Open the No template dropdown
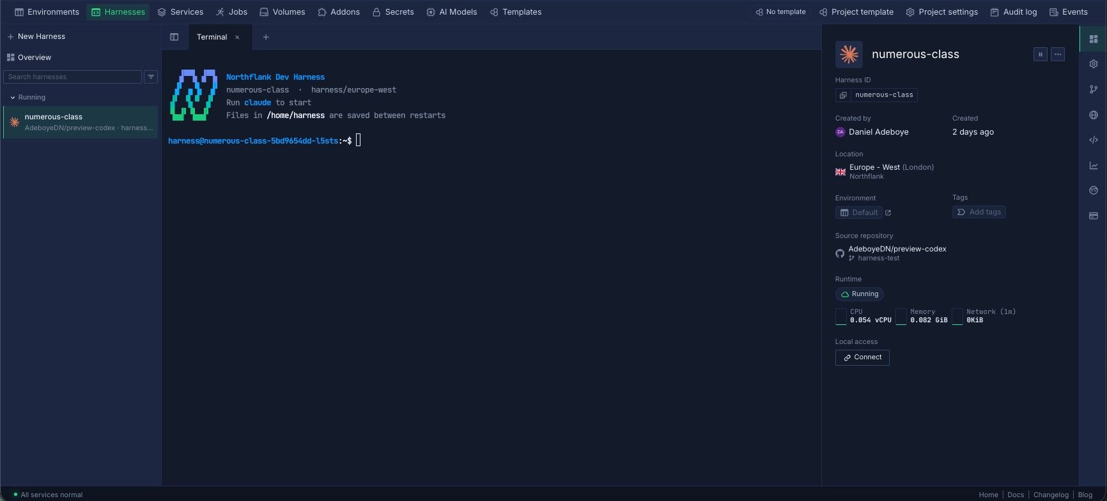 [x=780, y=12]
